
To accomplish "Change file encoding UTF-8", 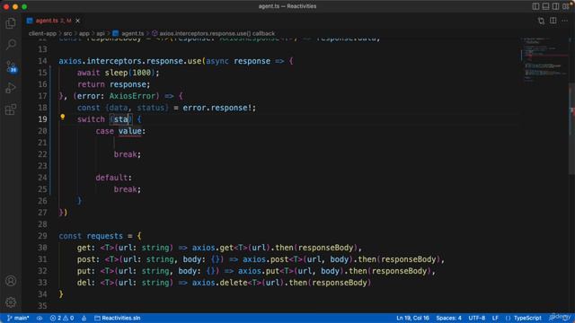I will [x=477, y=318].
